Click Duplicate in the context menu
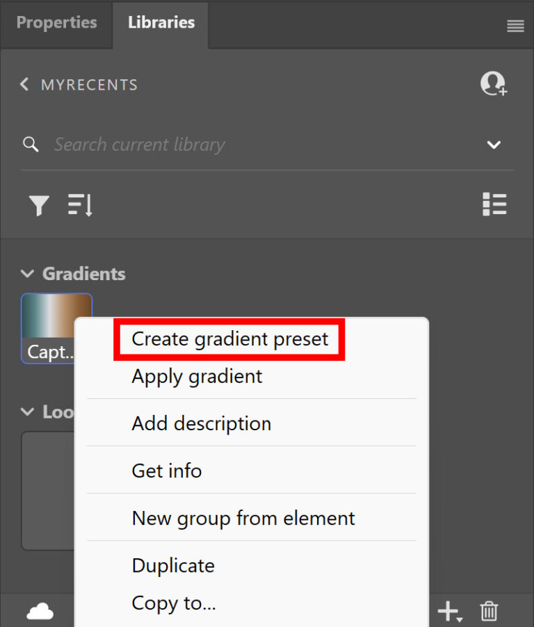The height and width of the screenshot is (627, 534). [172, 566]
